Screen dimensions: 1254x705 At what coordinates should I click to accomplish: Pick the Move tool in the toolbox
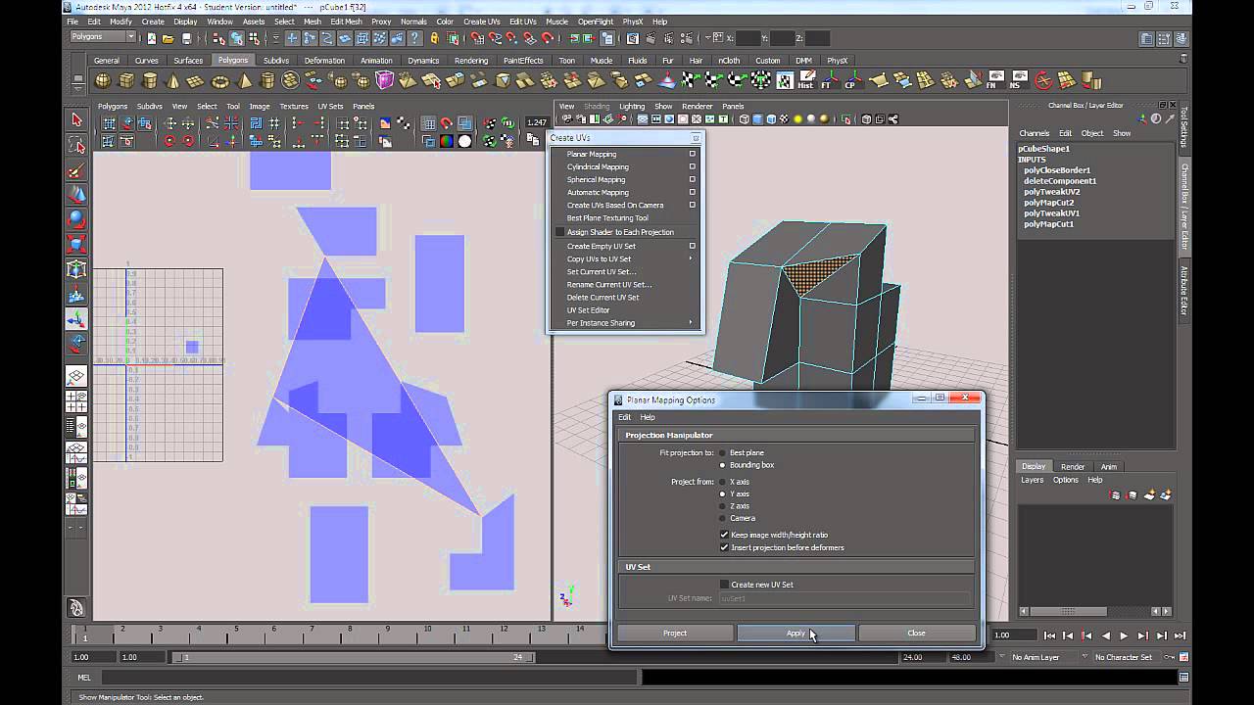(x=76, y=195)
